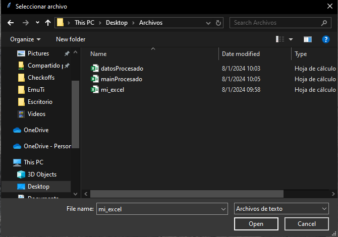This screenshot has height=237, width=338.
Task: Click the Videos filmstrip icon
Action: (21, 114)
